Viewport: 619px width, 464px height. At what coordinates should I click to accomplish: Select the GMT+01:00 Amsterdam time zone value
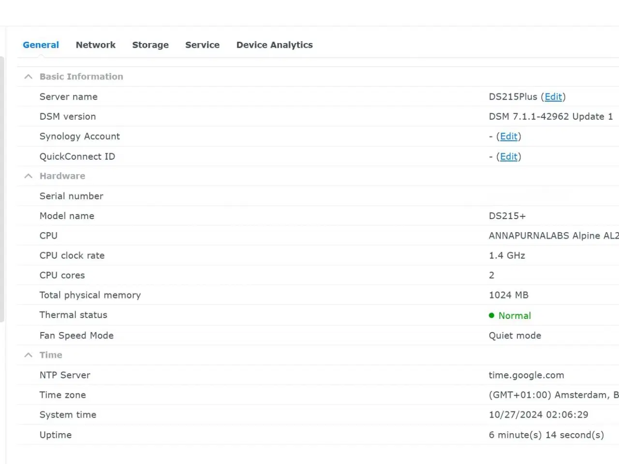[554, 395]
